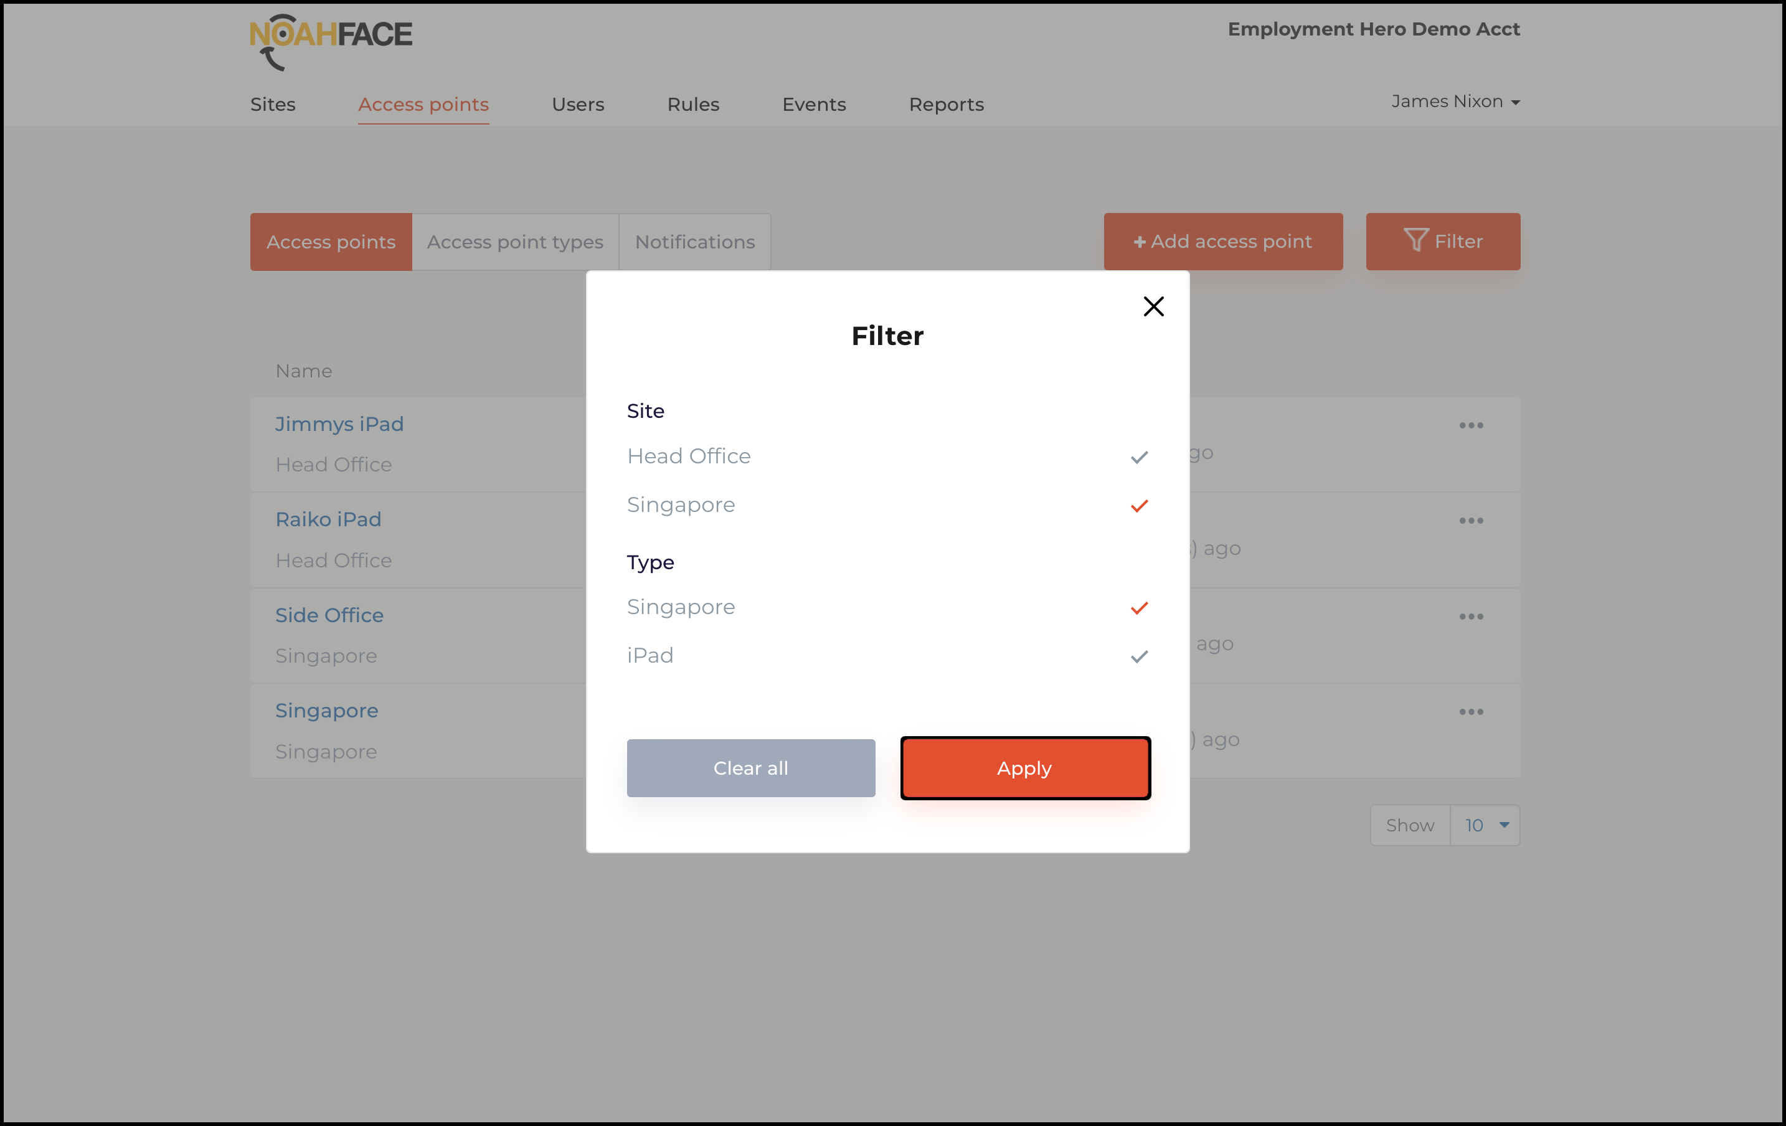This screenshot has width=1786, height=1126.
Task: Toggle the Head Office site filter
Action: (1138, 457)
